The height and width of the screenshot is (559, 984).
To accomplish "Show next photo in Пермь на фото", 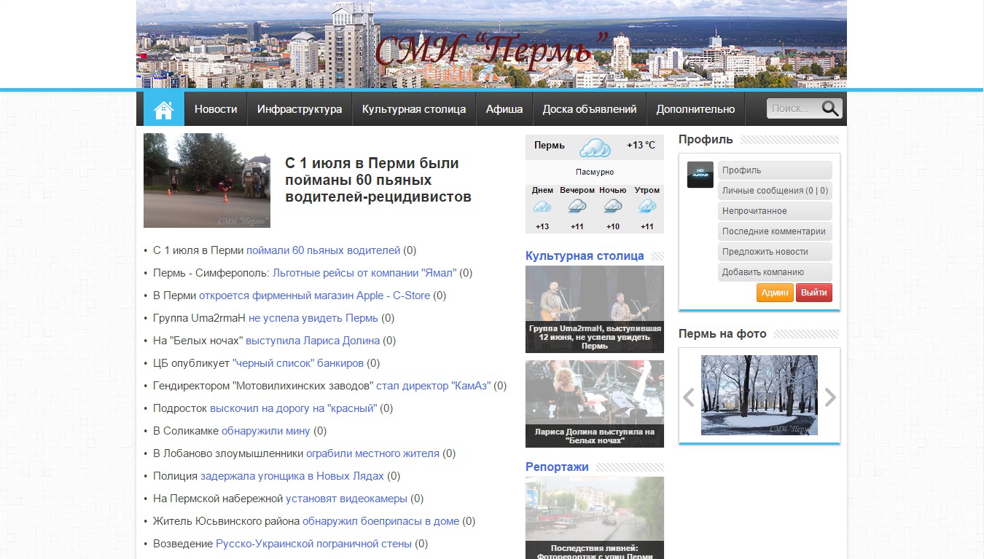I will click(x=830, y=397).
